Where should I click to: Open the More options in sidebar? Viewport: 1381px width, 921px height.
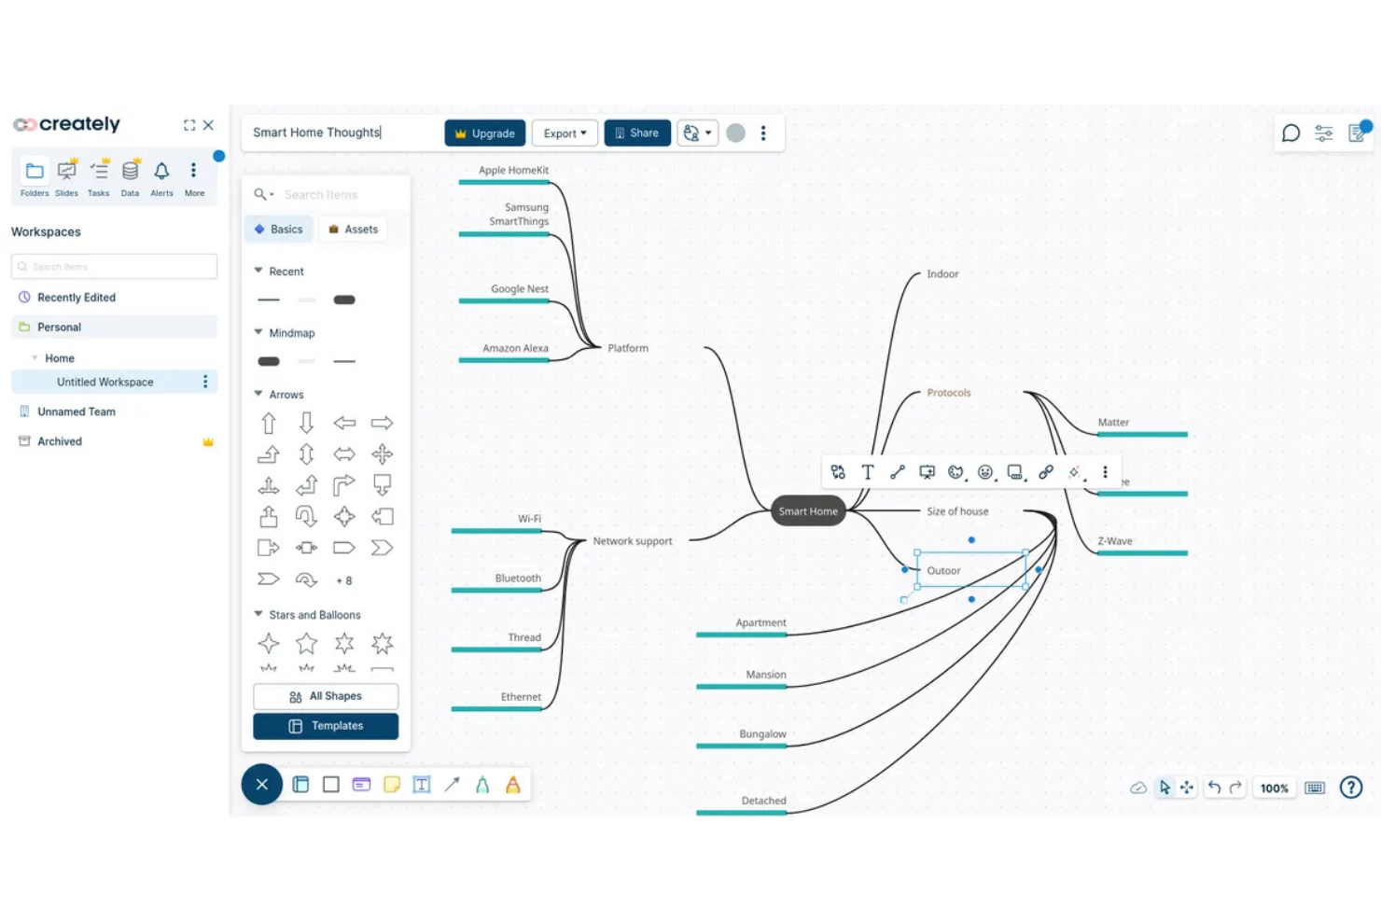pos(193,171)
